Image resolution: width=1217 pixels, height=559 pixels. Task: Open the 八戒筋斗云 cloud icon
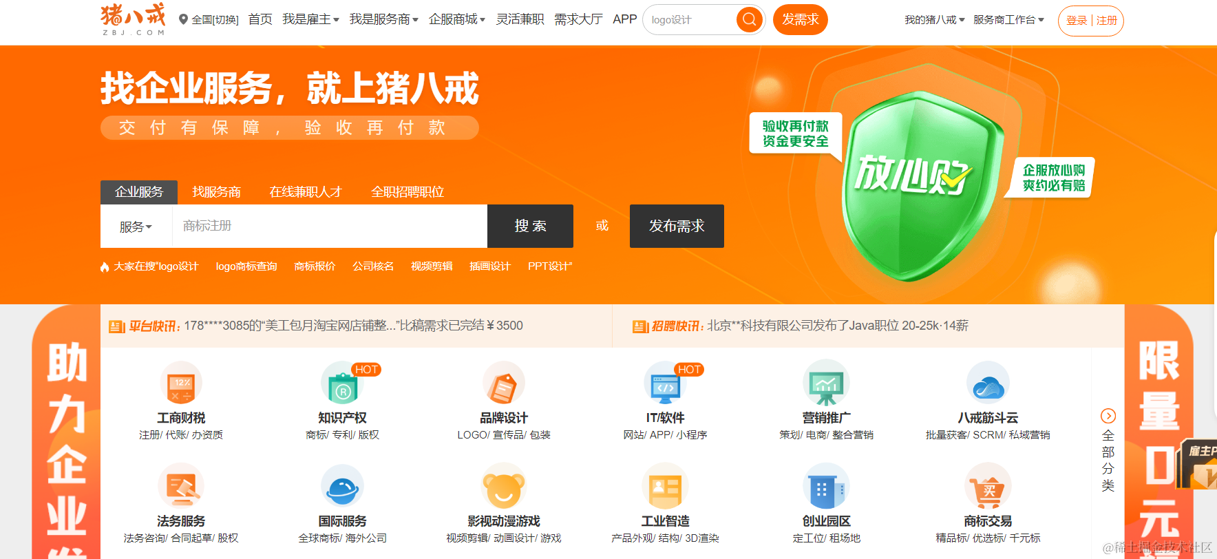(x=988, y=383)
